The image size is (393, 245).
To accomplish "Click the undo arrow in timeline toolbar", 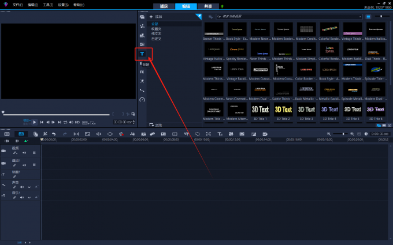I will coord(53,134).
